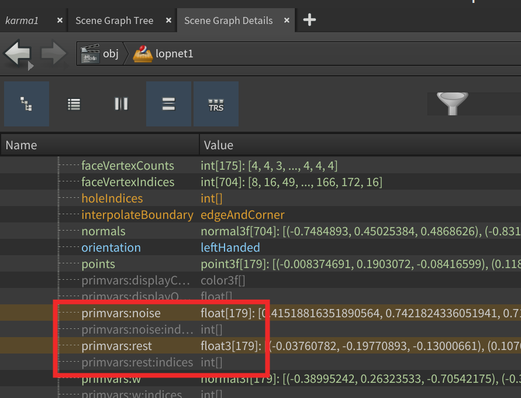The width and height of the screenshot is (521, 398).
Task: Select the primvars:rest attribute row
Action: point(261,346)
